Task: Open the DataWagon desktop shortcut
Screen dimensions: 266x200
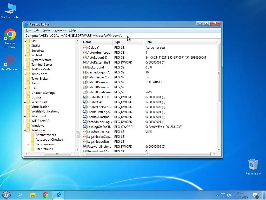Action: click(10, 63)
